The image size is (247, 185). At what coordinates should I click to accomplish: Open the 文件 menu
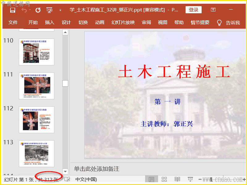point(13,23)
